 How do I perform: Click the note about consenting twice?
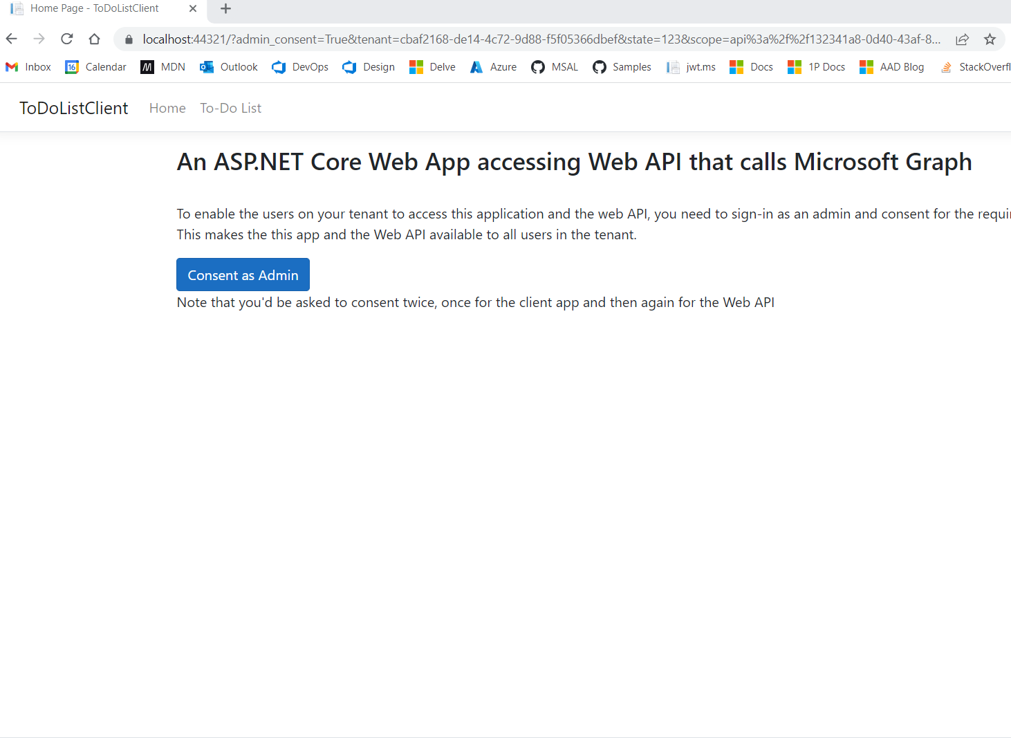pos(476,303)
